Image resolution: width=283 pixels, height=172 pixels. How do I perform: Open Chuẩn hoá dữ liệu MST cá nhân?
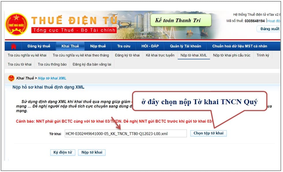(x=240, y=46)
